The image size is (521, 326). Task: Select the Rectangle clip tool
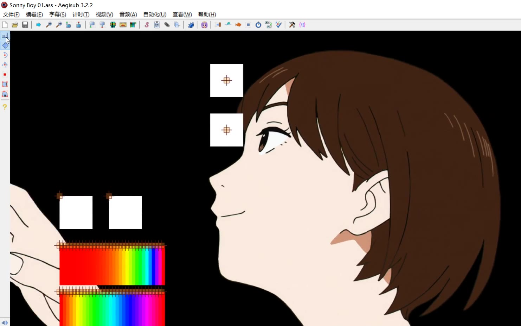[x=5, y=84]
